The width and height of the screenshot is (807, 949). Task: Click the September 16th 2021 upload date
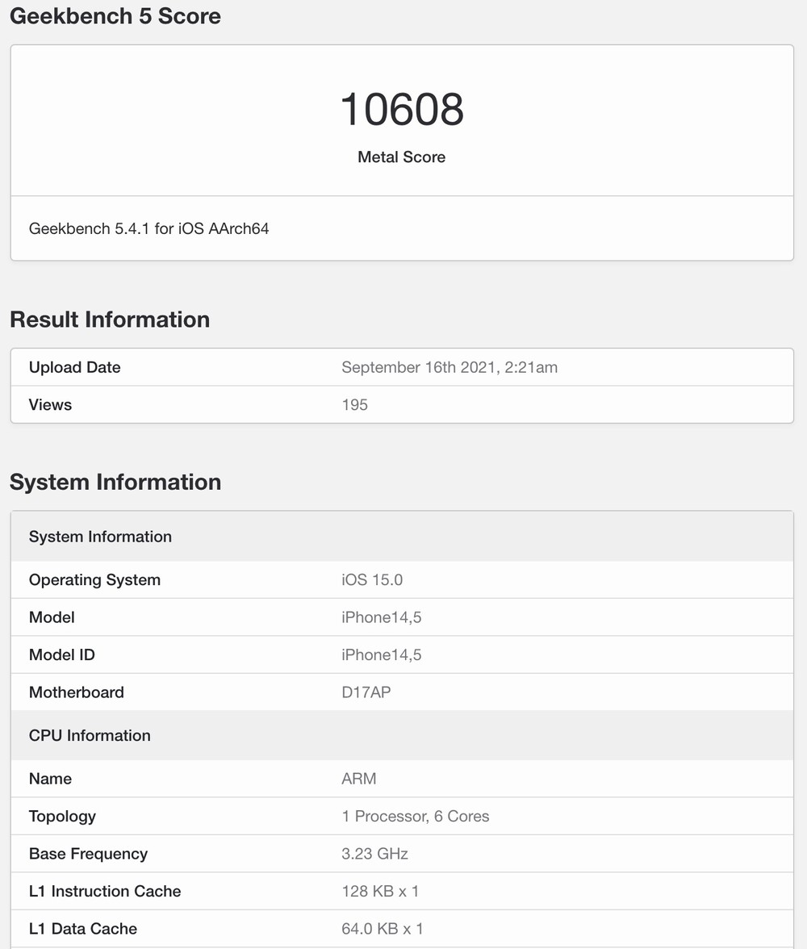point(449,367)
